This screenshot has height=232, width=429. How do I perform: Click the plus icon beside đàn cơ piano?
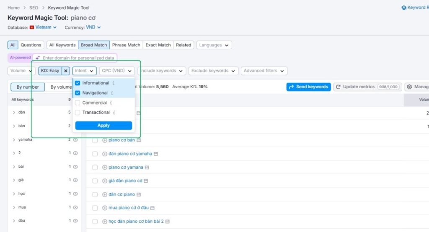point(104,195)
